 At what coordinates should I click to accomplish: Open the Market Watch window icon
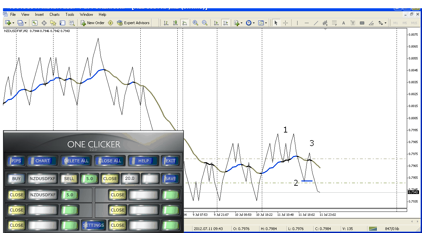click(x=35, y=23)
